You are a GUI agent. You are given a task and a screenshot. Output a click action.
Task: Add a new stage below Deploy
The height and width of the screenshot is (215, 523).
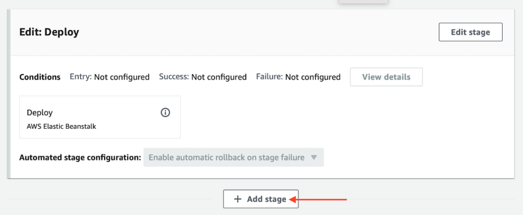coord(261,199)
